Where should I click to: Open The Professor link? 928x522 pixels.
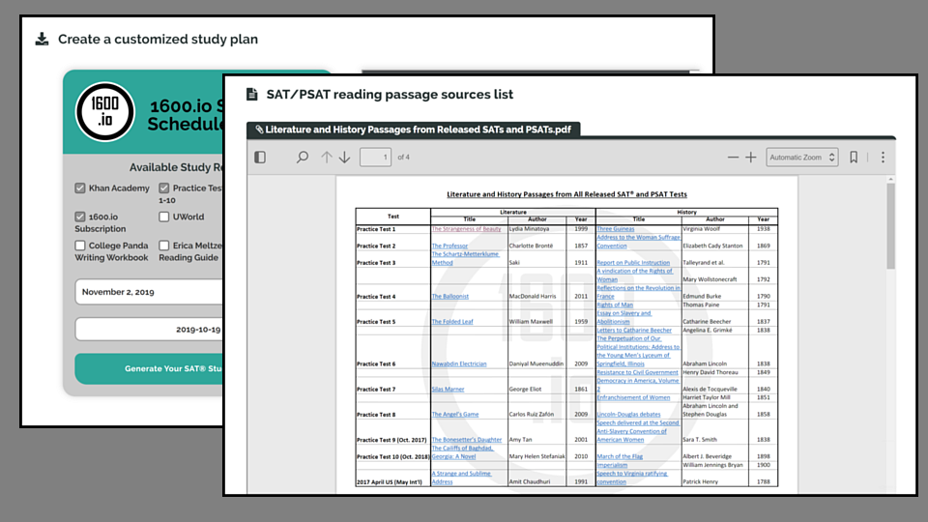coord(449,246)
